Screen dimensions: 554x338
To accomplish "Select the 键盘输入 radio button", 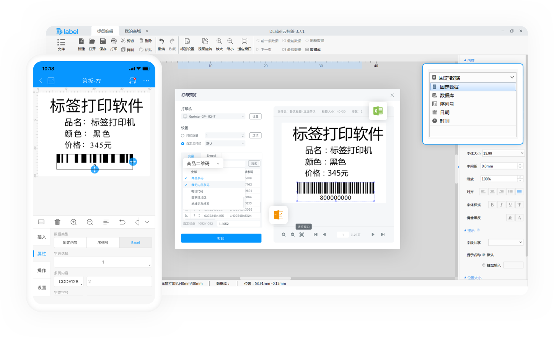I will pyautogui.click(x=484, y=265).
